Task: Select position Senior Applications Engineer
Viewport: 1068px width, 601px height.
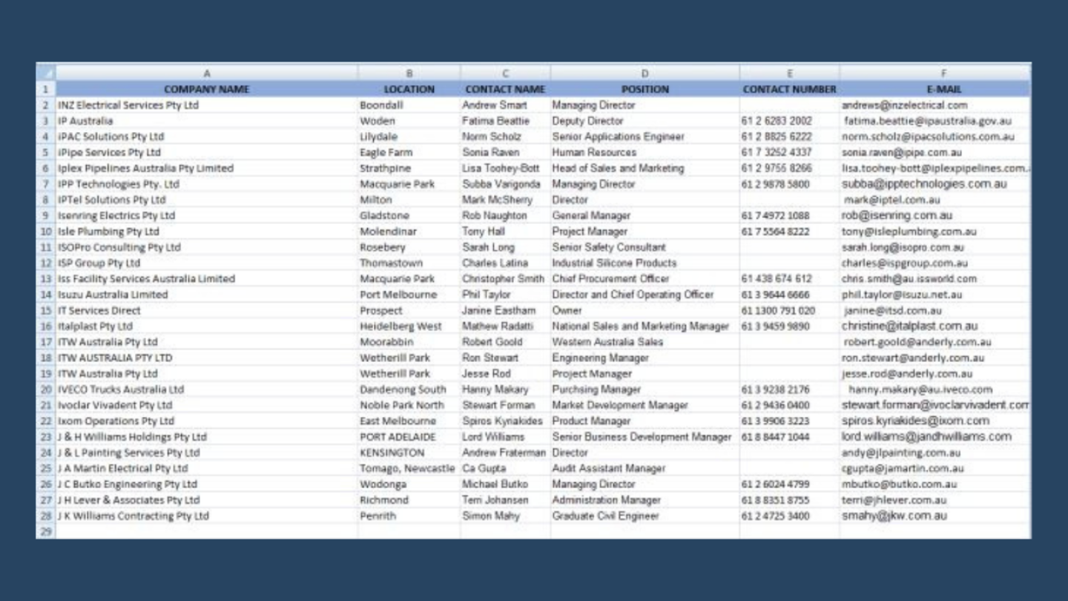Action: (645, 137)
